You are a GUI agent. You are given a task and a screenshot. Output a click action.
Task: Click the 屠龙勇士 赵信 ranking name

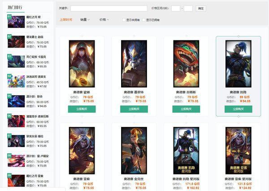35,37
